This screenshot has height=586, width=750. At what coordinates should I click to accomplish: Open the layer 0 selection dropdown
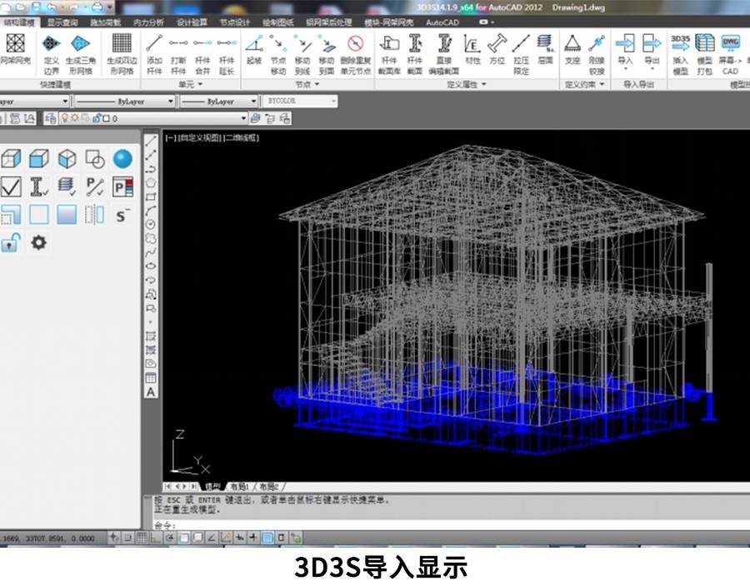[x=243, y=118]
